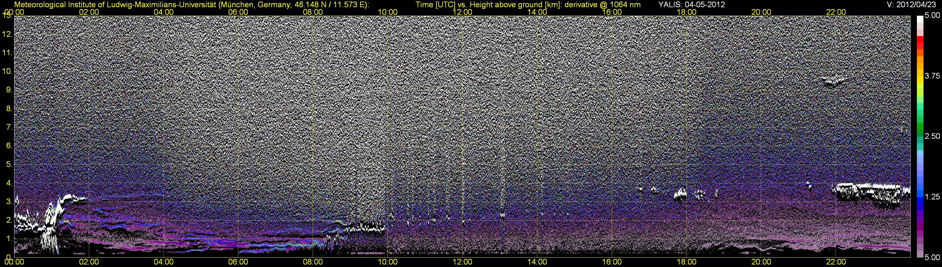Click the "6." km height axis label
Screen dimensions: 942x267
[x=9, y=145]
